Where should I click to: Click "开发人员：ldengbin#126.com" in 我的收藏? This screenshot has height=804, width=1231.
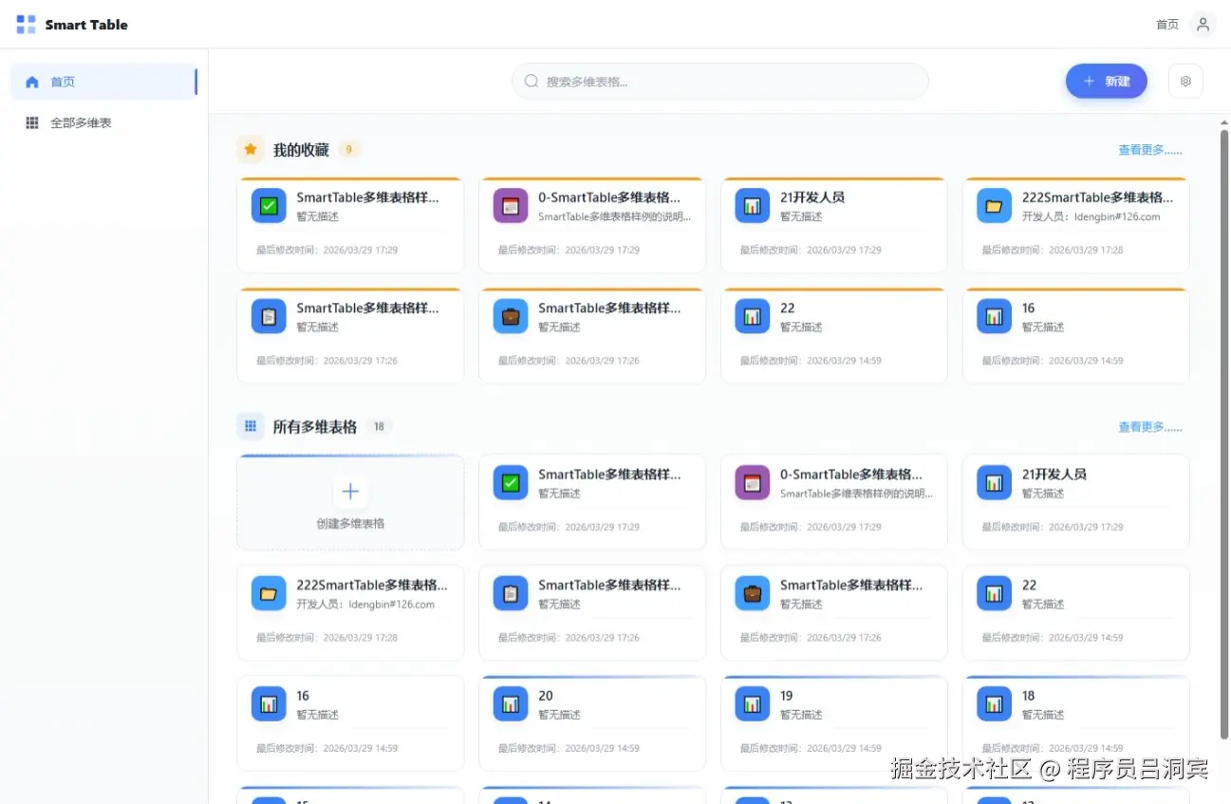1091,216
